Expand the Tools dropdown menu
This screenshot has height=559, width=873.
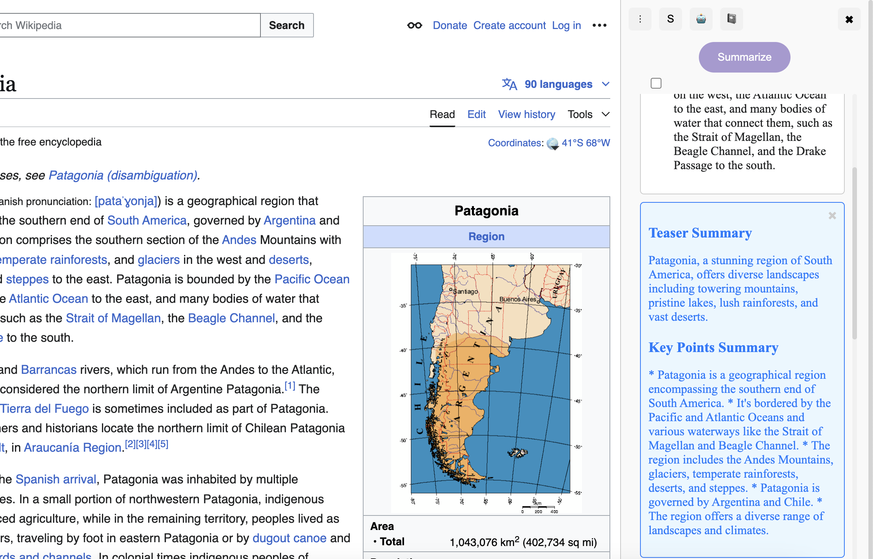pyautogui.click(x=588, y=114)
